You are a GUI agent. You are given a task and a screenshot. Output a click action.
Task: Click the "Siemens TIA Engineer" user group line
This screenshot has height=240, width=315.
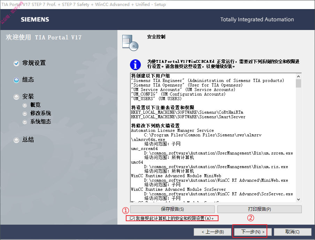tap(208, 81)
